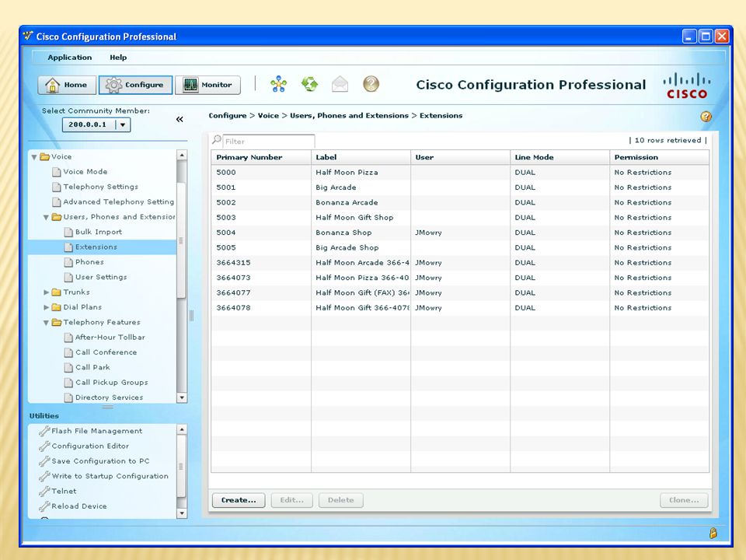The height and width of the screenshot is (560, 746).
Task: Click the Clone... button
Action: click(x=684, y=500)
